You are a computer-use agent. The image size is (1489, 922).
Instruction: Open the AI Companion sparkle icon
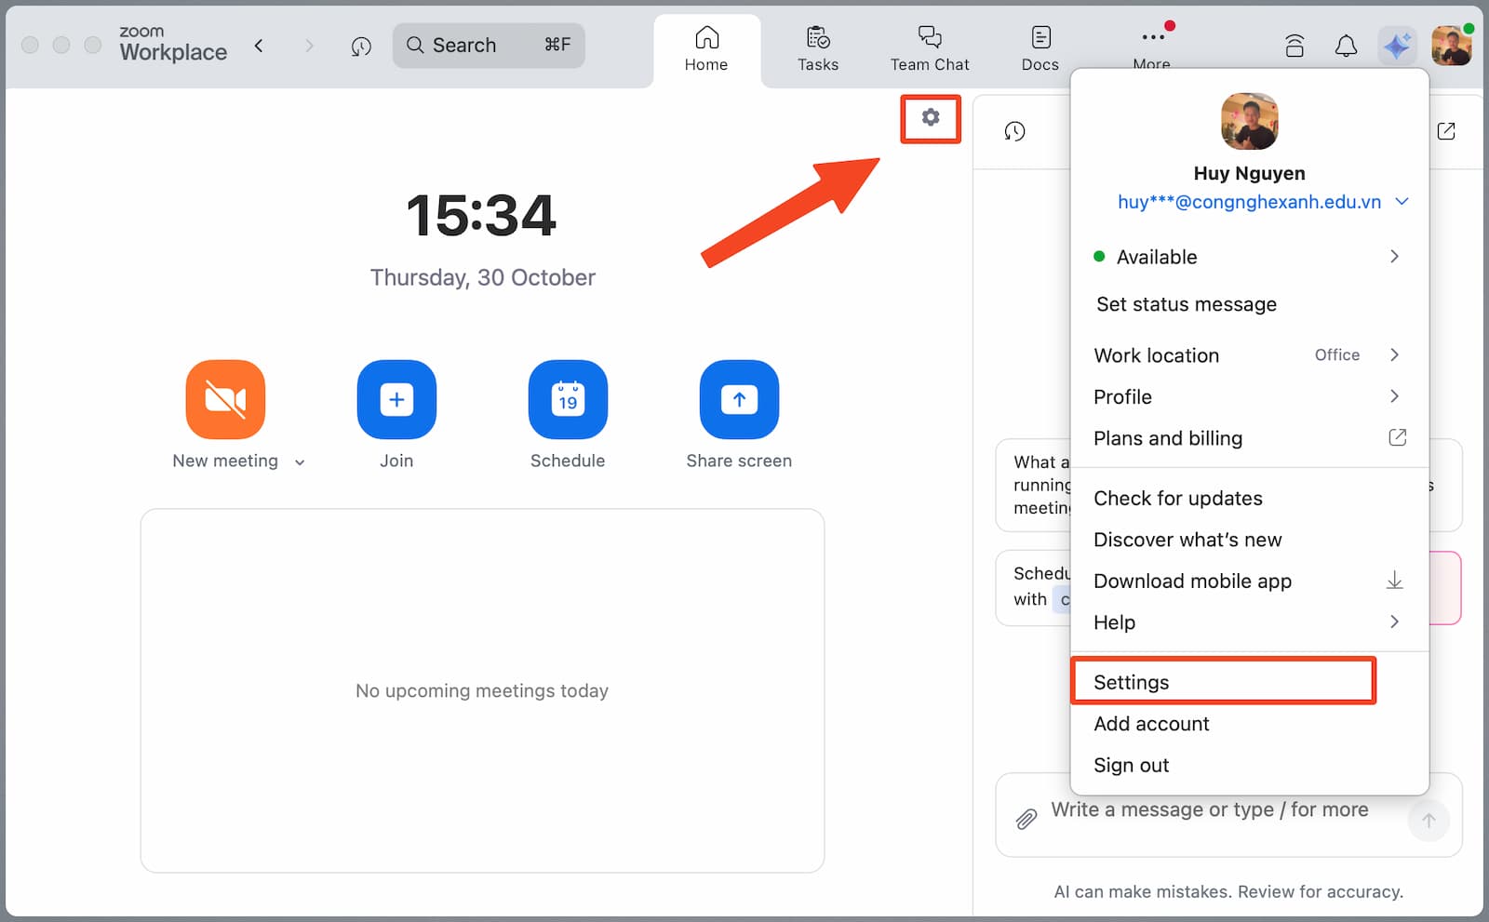(x=1396, y=46)
